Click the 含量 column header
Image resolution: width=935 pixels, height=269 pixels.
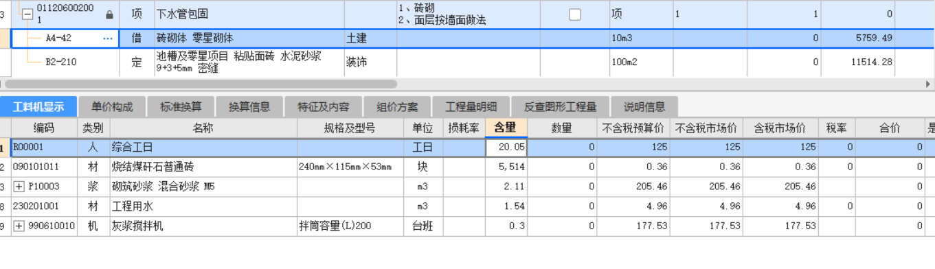pyautogui.click(x=506, y=128)
